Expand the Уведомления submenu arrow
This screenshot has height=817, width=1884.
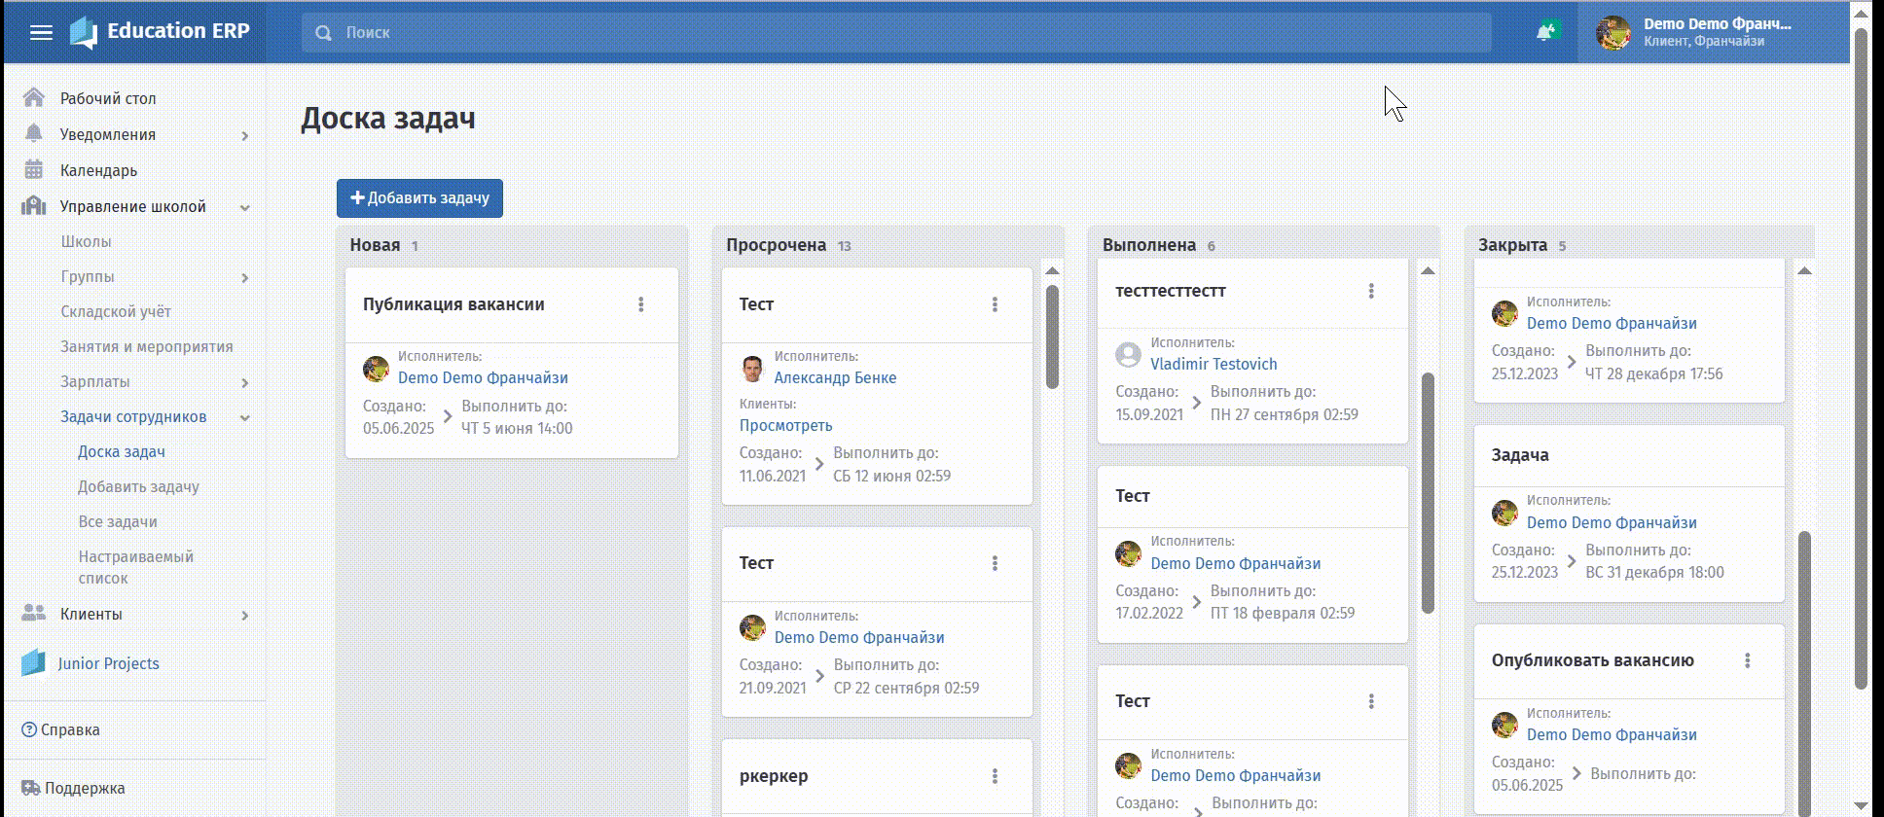coord(245,135)
